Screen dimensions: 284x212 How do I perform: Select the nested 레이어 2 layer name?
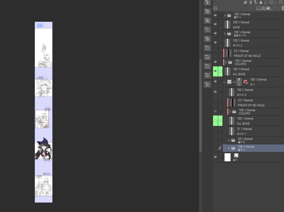click(x=241, y=95)
